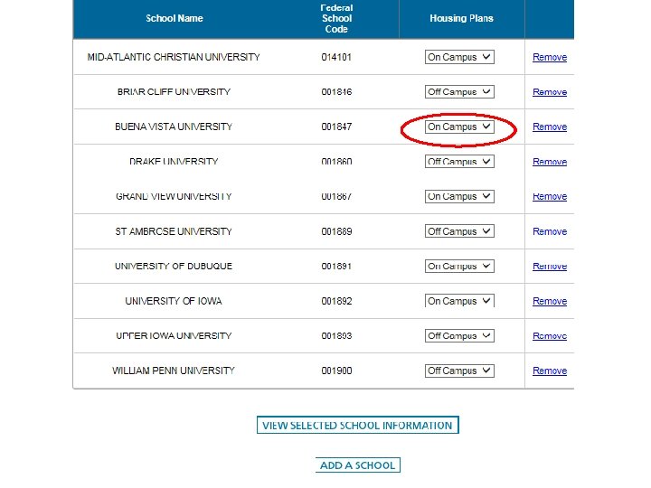
Task: Click school code 001900
Action: click(x=336, y=371)
